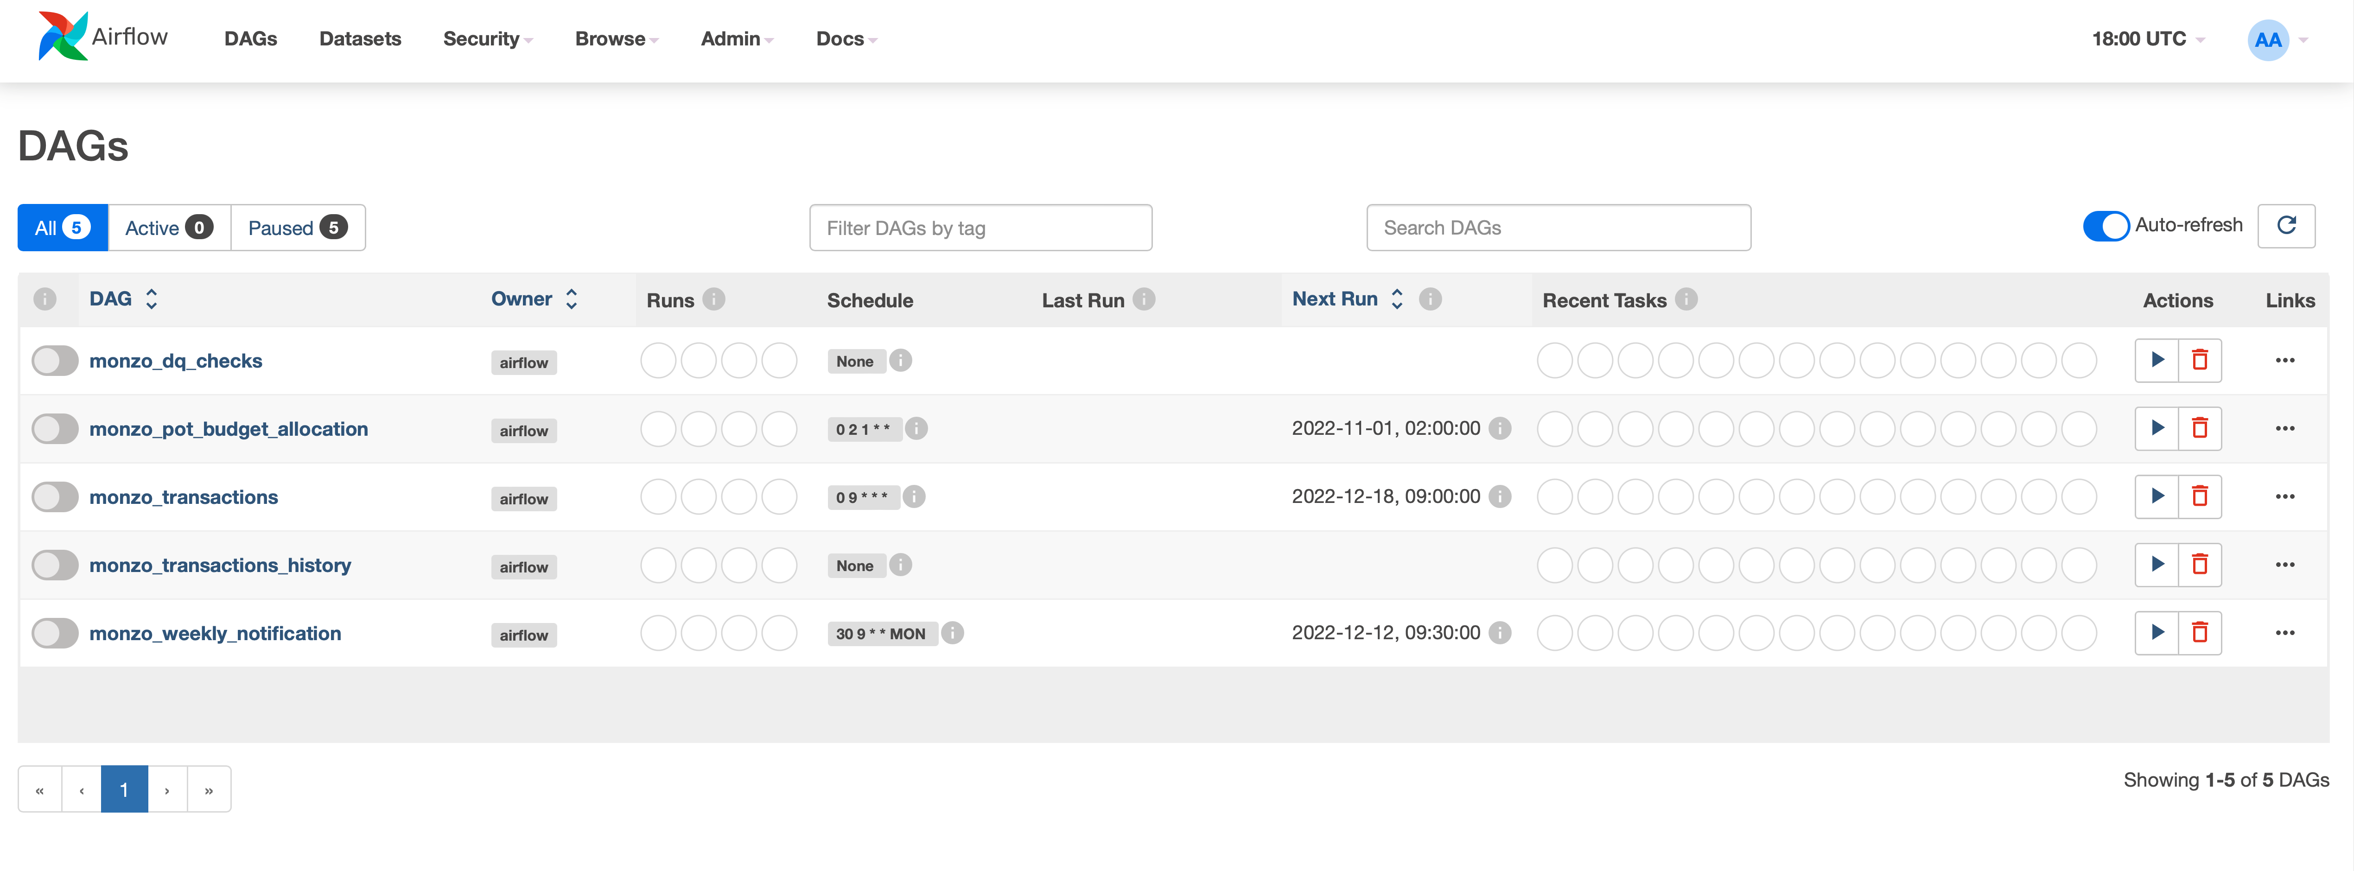Click the info icon next to Runs header

(715, 299)
